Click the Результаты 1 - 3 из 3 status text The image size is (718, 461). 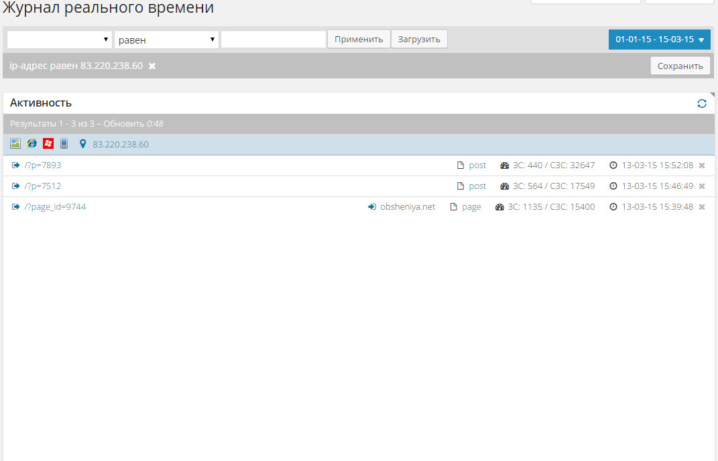(52, 123)
